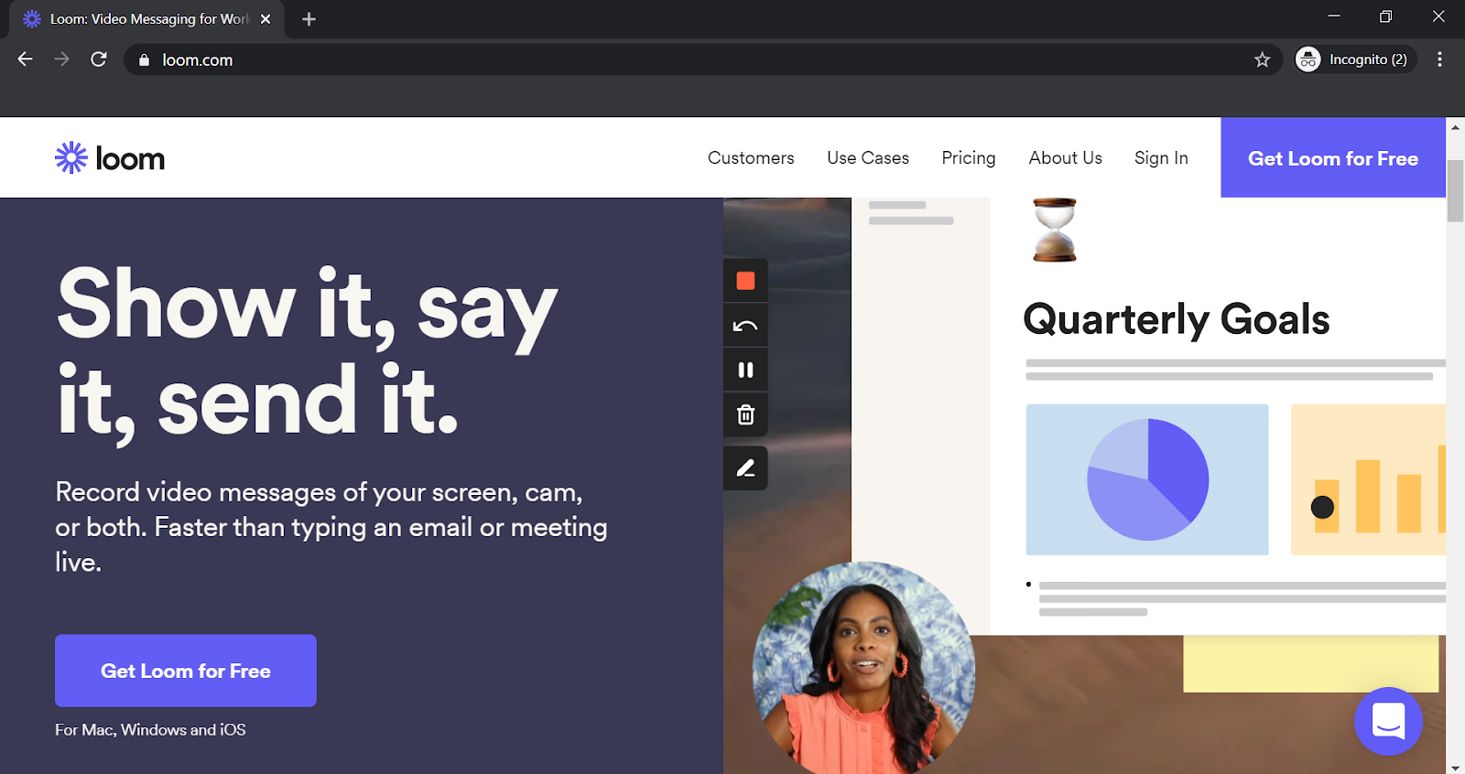Image resolution: width=1465 pixels, height=774 pixels.
Task: Reload the page
Action: point(99,59)
